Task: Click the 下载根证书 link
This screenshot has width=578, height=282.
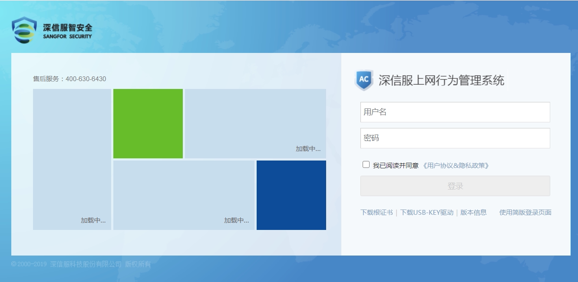Action: tap(377, 212)
